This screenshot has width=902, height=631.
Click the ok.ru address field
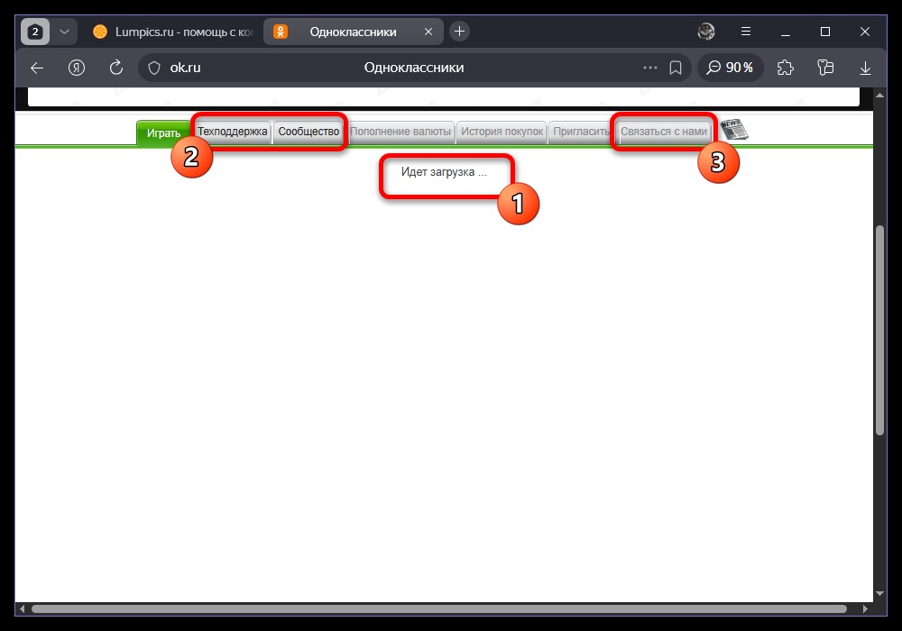point(414,68)
